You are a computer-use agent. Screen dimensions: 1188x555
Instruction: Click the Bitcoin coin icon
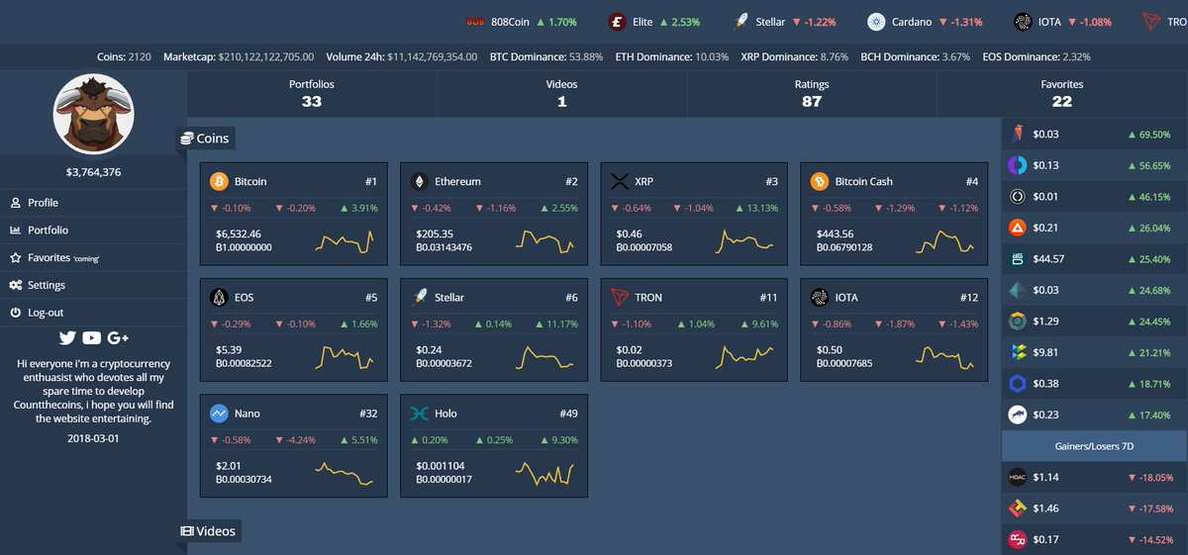pos(219,182)
